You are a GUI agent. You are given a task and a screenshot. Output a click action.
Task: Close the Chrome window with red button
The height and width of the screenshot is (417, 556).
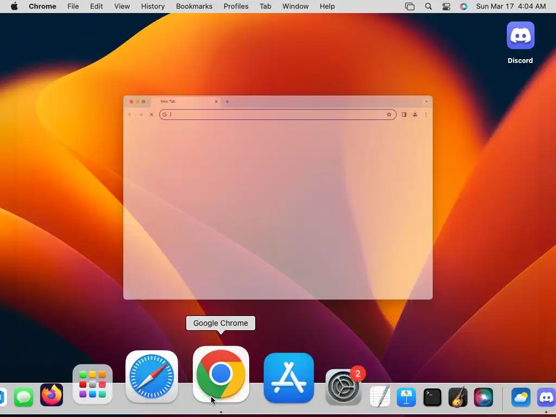131,102
